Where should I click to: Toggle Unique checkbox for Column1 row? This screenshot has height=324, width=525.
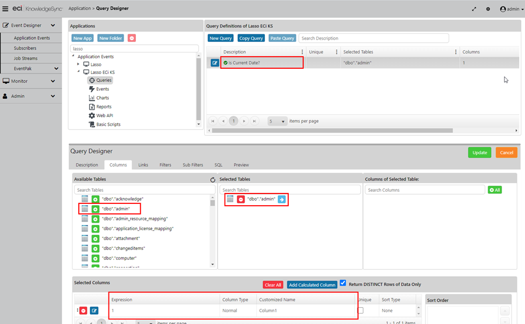click(x=360, y=310)
